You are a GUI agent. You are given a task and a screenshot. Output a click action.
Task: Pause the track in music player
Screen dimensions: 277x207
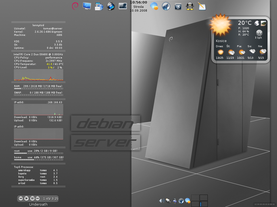(x=32, y=198)
